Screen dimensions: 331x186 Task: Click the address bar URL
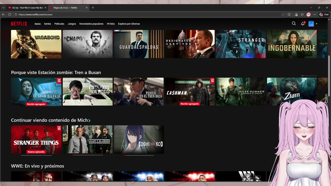tap(35, 14)
